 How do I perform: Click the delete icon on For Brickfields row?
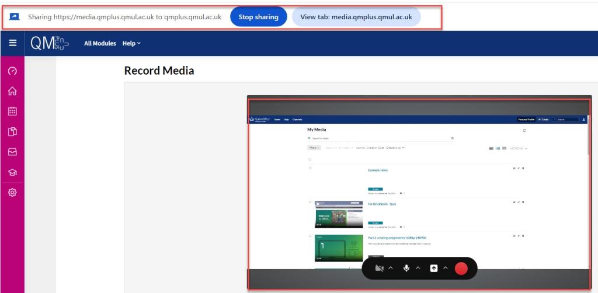point(523,202)
